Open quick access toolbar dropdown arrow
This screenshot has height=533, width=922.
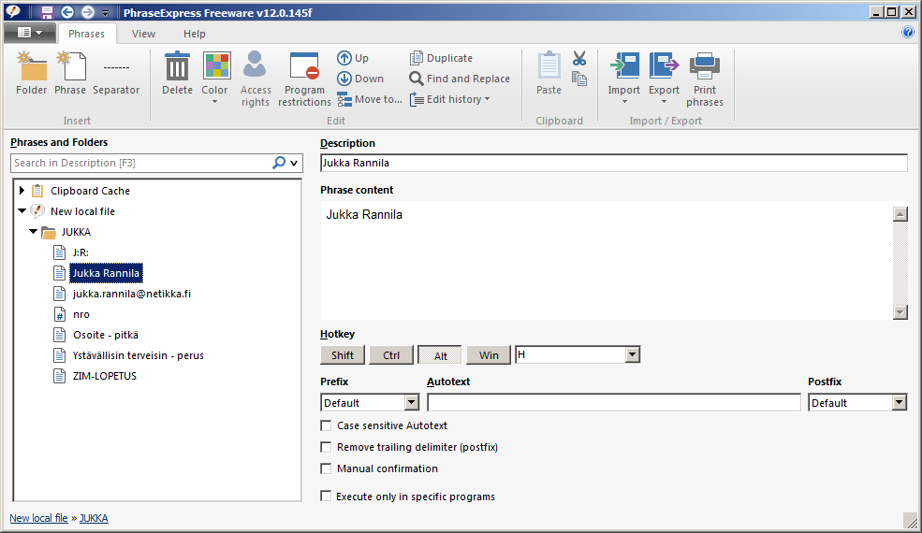(105, 13)
